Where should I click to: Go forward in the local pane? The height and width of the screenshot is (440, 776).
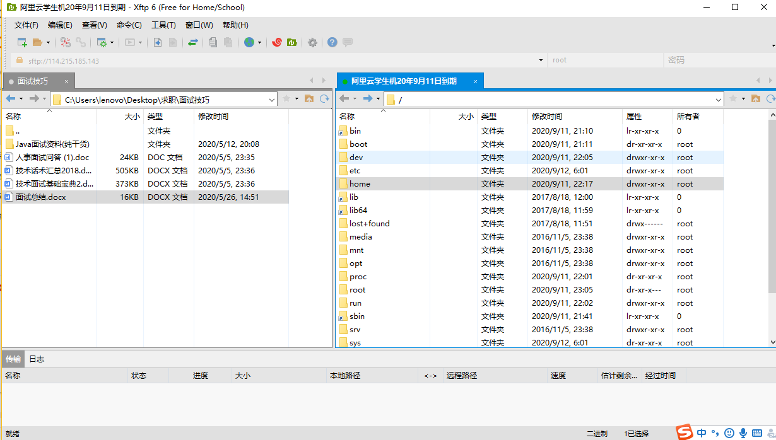(x=34, y=99)
